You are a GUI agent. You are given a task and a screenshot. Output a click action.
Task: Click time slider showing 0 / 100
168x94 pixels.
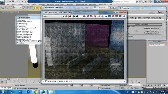[x=9, y=79]
